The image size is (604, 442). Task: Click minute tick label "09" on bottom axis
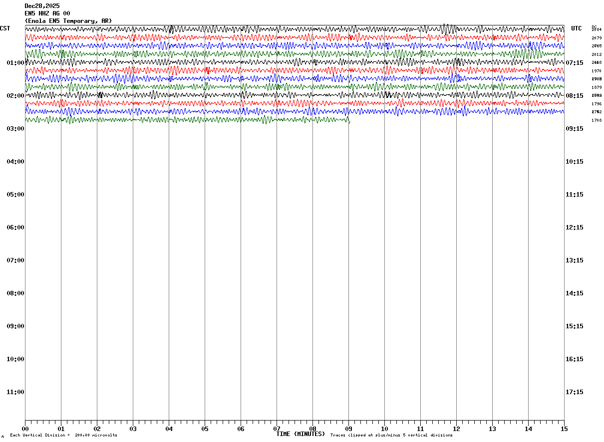tap(348, 429)
